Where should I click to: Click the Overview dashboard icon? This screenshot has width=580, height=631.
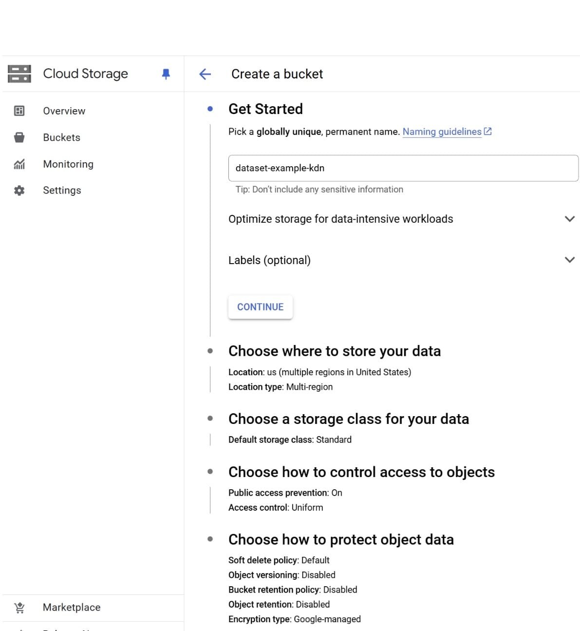point(19,111)
